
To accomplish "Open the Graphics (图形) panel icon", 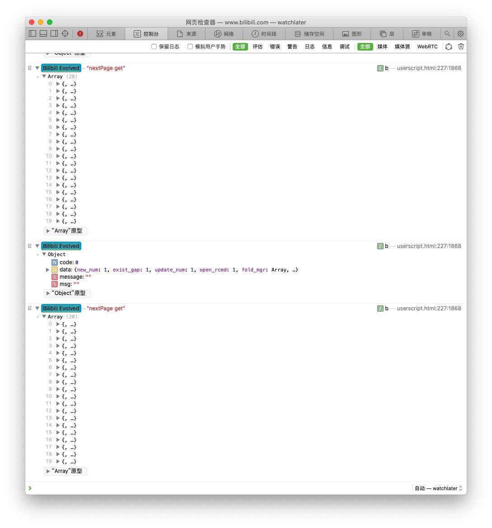I will [352, 33].
